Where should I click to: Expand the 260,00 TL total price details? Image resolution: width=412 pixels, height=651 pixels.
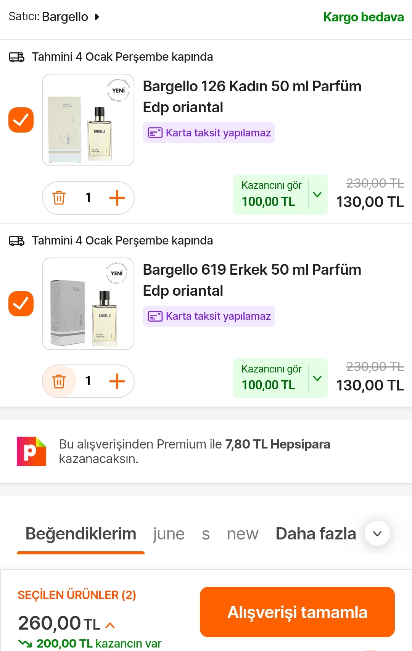point(110,625)
